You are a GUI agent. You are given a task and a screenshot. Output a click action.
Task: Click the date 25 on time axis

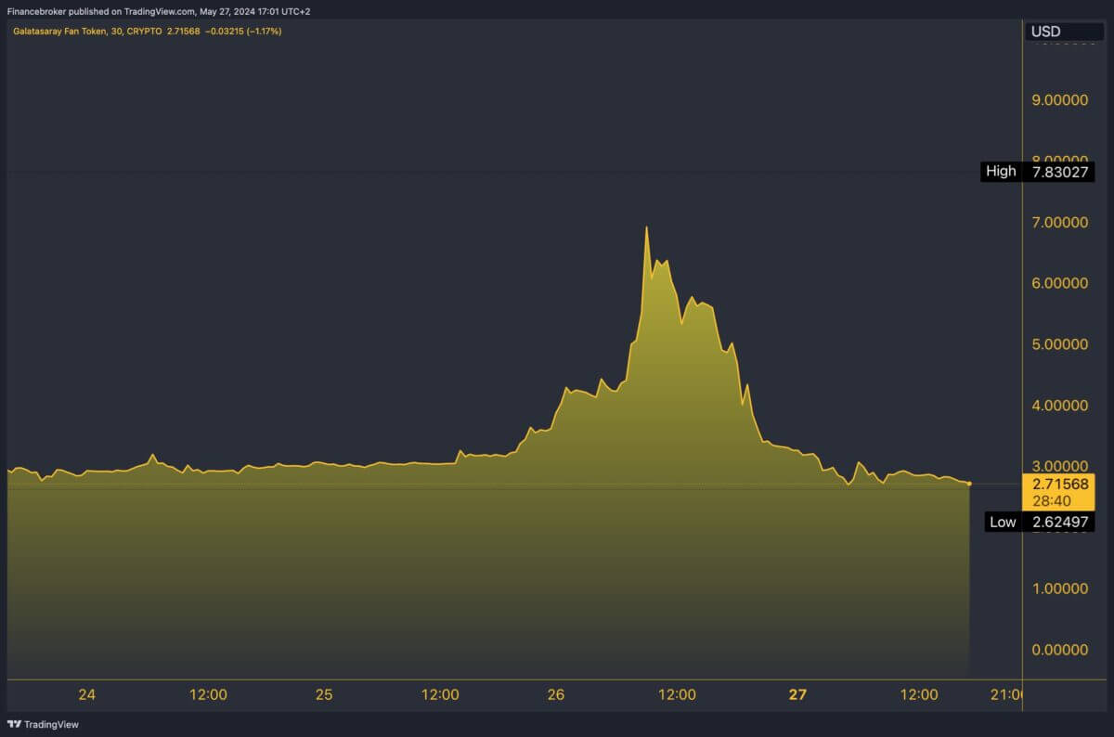pos(324,694)
